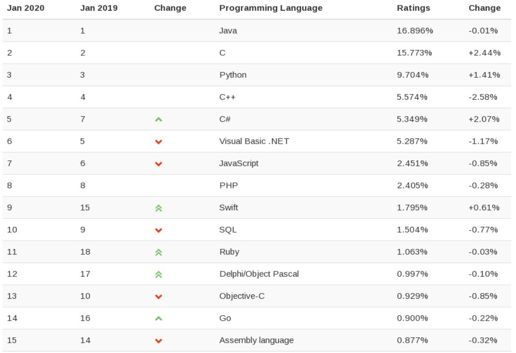Click the red down arrow beside Objective-C
Screen dimensions: 516x353
point(158,297)
